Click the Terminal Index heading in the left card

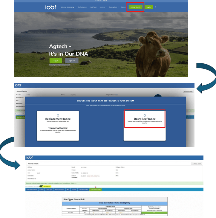click(58, 128)
